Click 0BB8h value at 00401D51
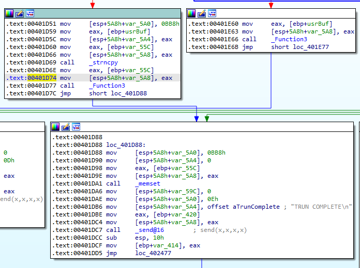 [170, 24]
